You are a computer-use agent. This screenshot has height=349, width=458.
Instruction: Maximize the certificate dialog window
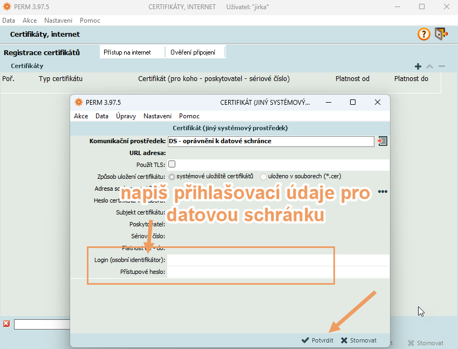coord(353,102)
